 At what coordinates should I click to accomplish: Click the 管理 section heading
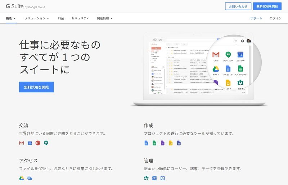(148, 161)
